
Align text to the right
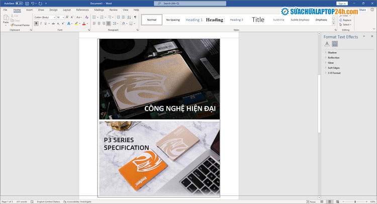[104, 24]
